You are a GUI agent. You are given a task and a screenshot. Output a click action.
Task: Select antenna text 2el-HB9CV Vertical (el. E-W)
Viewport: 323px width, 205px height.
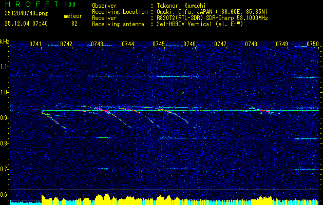point(200,24)
